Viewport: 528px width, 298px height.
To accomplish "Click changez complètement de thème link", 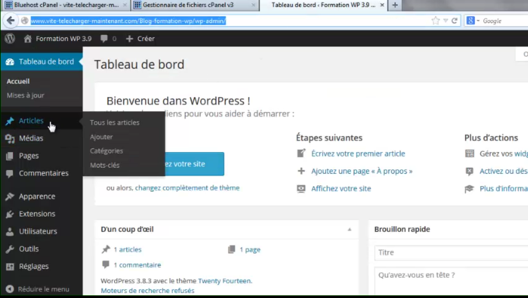I will coord(187,188).
